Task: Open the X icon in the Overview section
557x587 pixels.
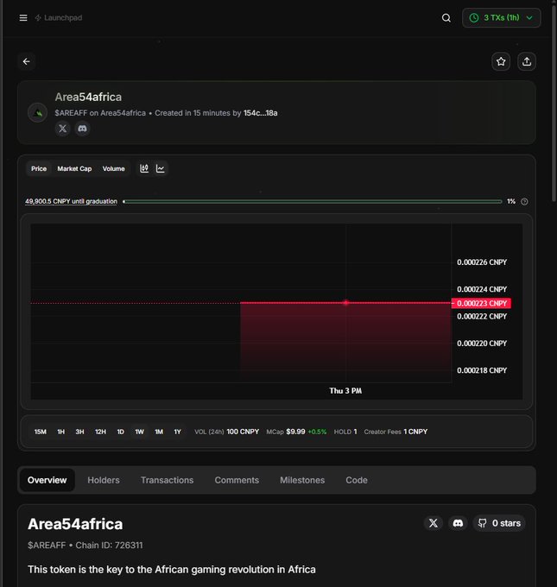Action: click(434, 523)
